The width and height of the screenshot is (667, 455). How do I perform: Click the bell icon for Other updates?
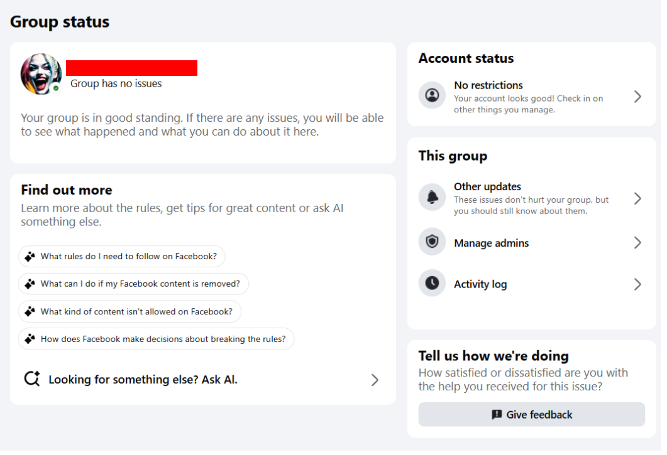point(432,198)
